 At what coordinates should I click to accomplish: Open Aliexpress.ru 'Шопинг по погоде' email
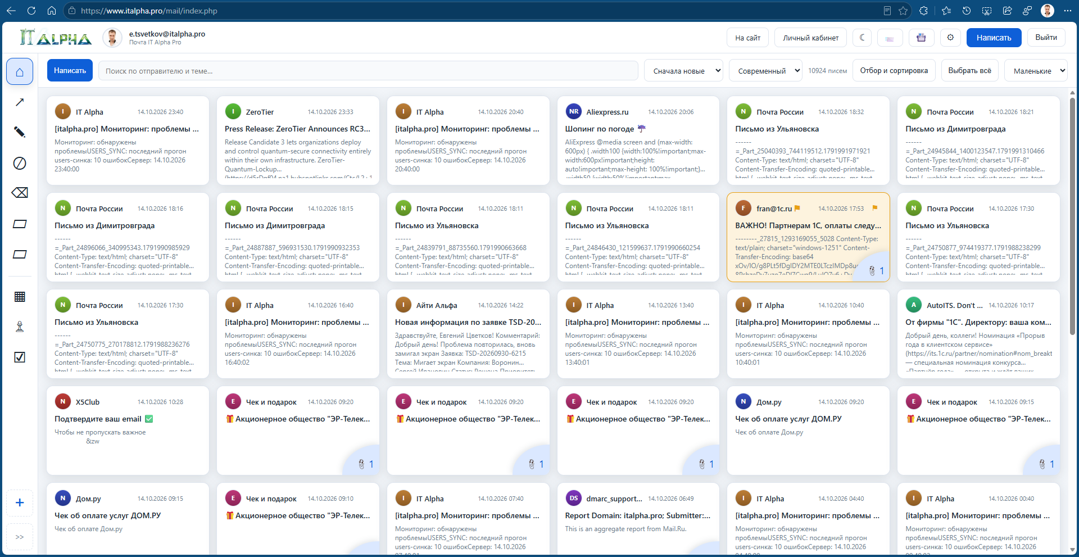(x=638, y=141)
